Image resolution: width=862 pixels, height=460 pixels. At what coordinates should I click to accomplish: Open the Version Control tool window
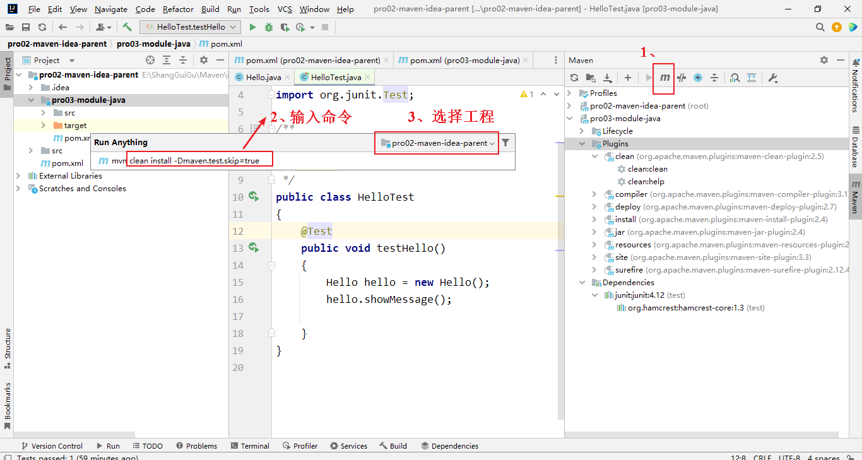click(x=52, y=445)
